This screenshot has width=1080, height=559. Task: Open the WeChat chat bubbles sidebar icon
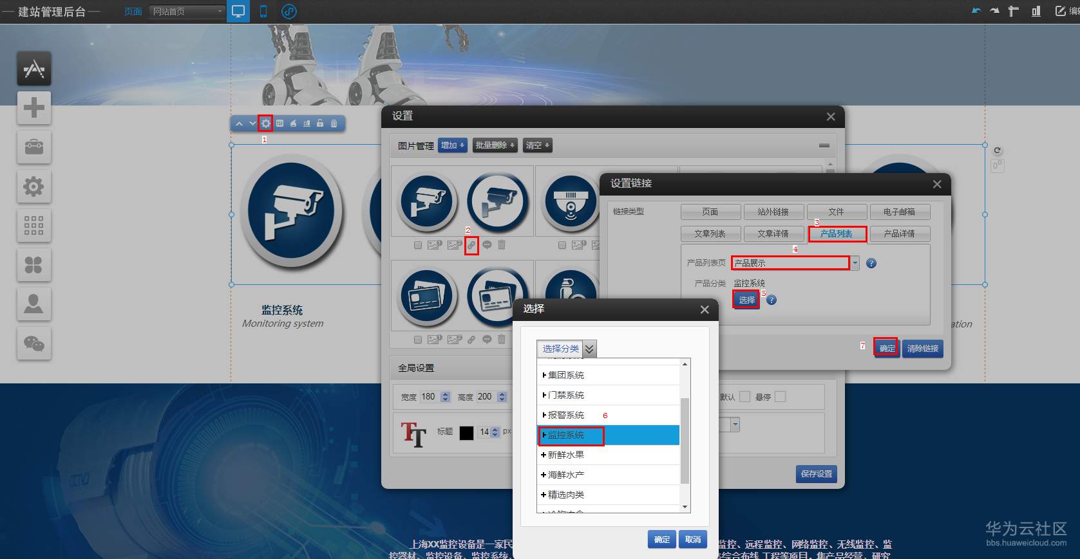(x=34, y=344)
